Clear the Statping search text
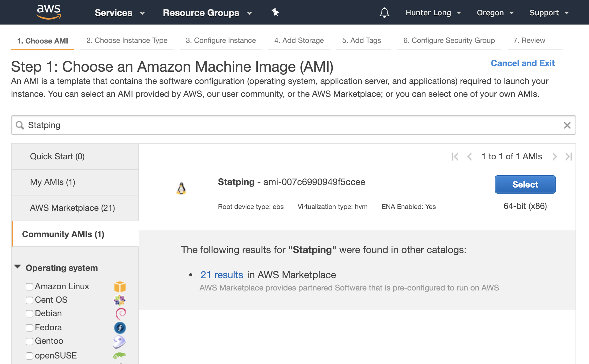Image resolution: width=589 pixels, height=364 pixels. pos(567,125)
